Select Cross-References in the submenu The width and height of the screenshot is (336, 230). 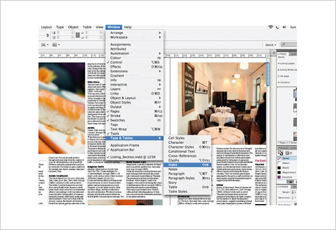(x=187, y=156)
